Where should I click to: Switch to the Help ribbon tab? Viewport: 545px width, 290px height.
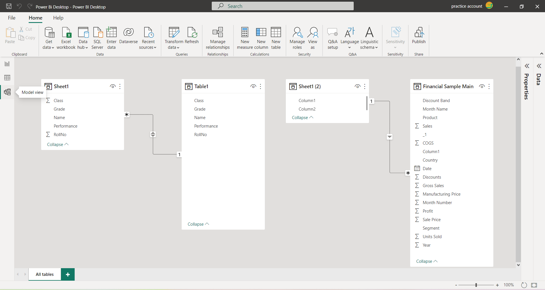point(58,18)
